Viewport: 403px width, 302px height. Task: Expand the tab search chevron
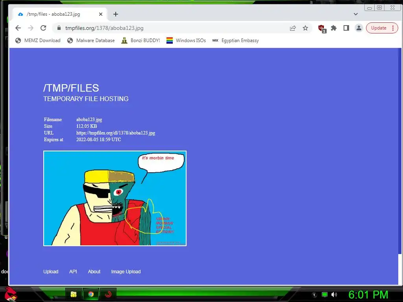(356, 14)
